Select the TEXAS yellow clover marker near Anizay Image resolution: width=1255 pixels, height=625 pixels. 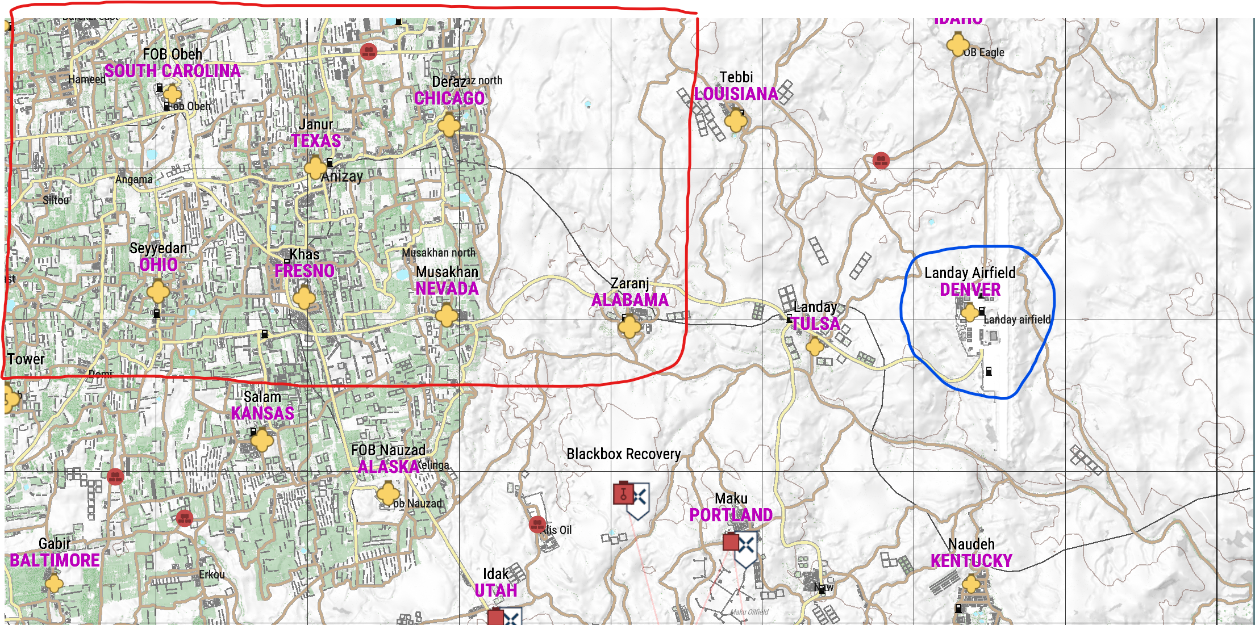coord(315,167)
